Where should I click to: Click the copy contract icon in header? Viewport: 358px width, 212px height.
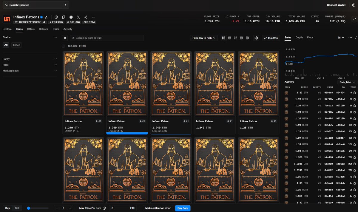click(x=64, y=17)
